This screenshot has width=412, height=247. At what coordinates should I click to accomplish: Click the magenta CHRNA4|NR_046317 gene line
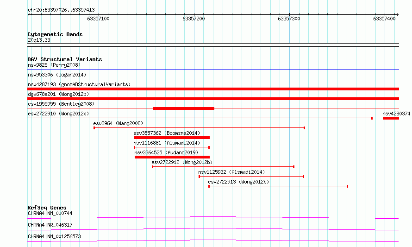tap(213, 229)
